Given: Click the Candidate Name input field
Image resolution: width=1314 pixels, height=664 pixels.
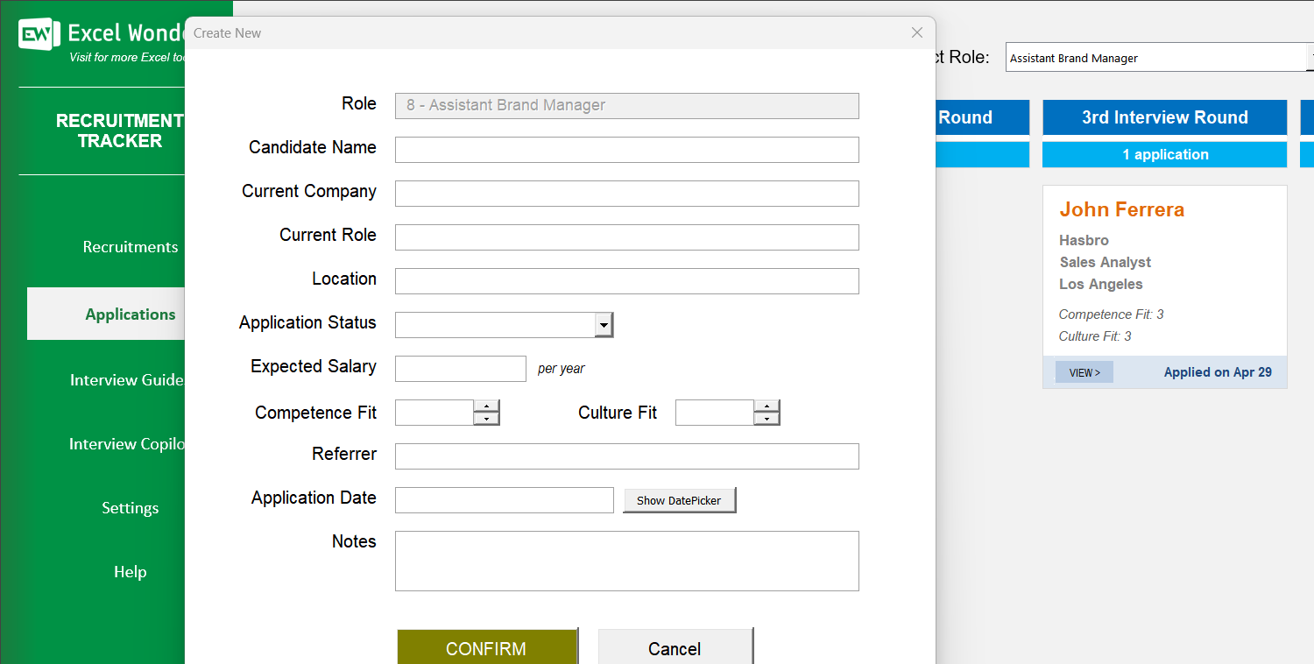Looking at the screenshot, I should (x=626, y=149).
